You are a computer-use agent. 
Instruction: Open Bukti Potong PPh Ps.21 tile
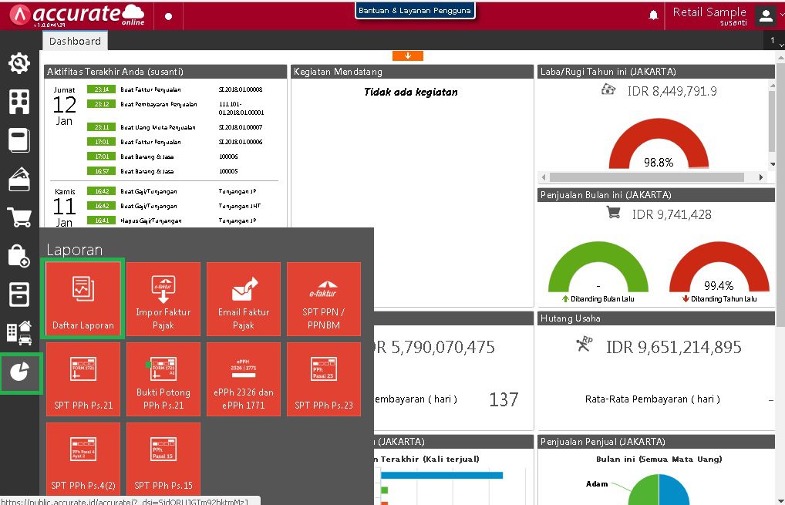click(163, 379)
